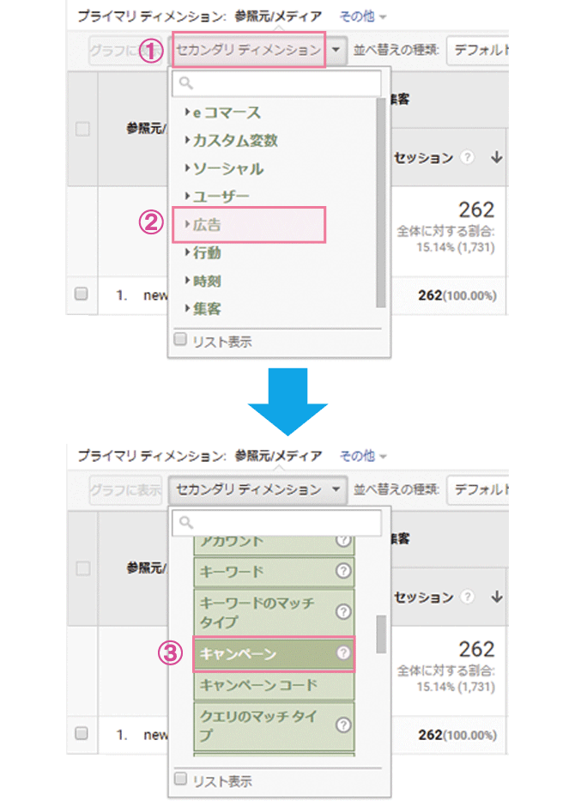Open デフォルト sort type dropdown in upper screenshot

pos(477,50)
